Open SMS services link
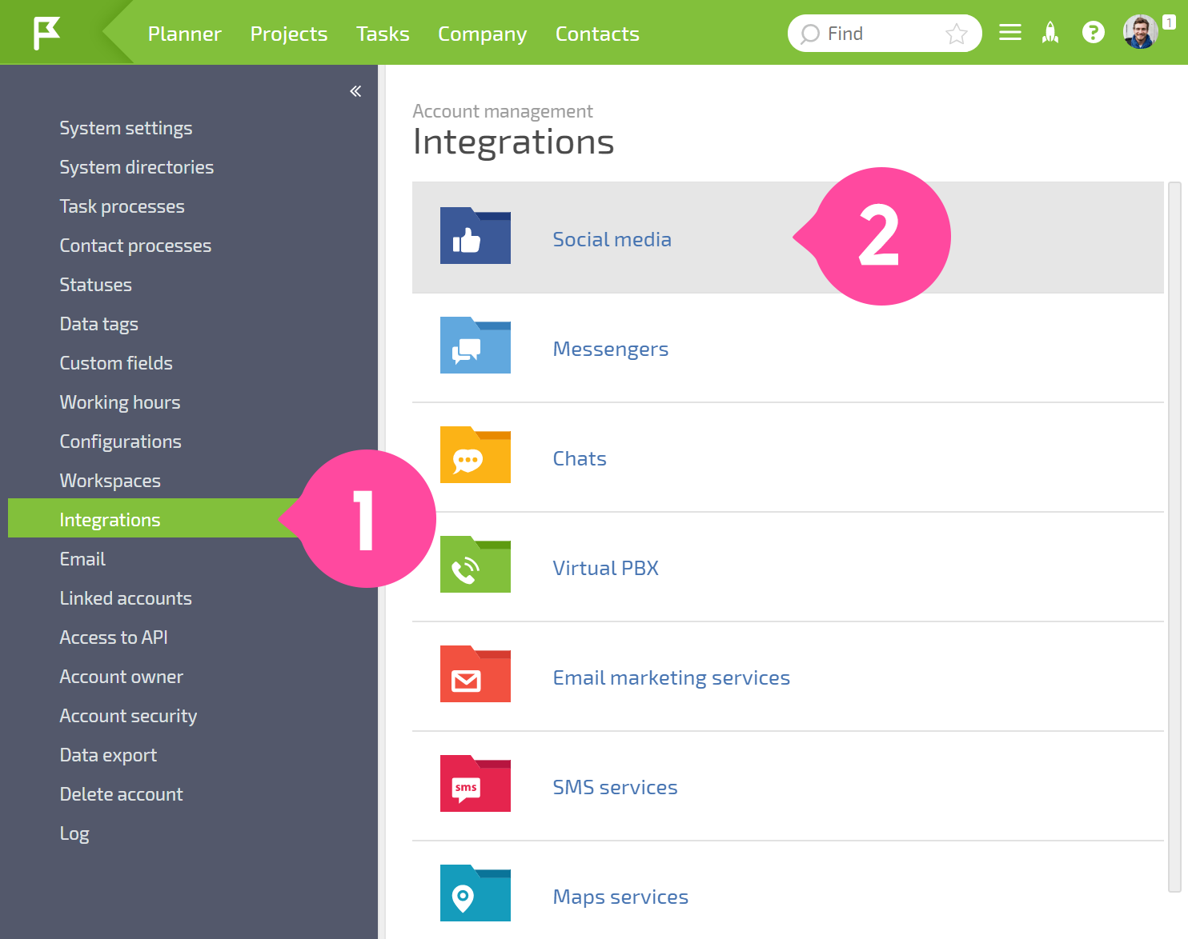 point(616,787)
